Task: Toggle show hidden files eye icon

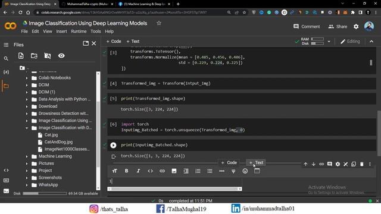Action: coord(61,56)
